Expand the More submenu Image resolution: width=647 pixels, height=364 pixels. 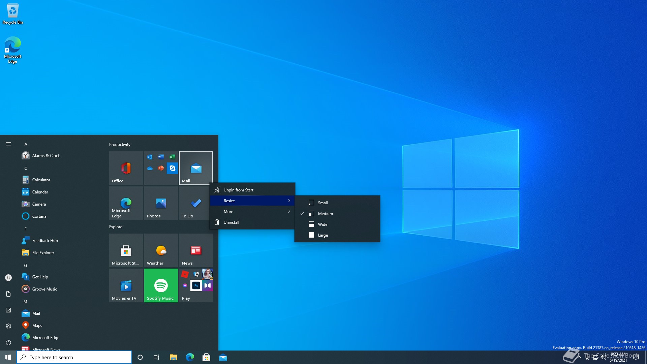[x=252, y=212]
